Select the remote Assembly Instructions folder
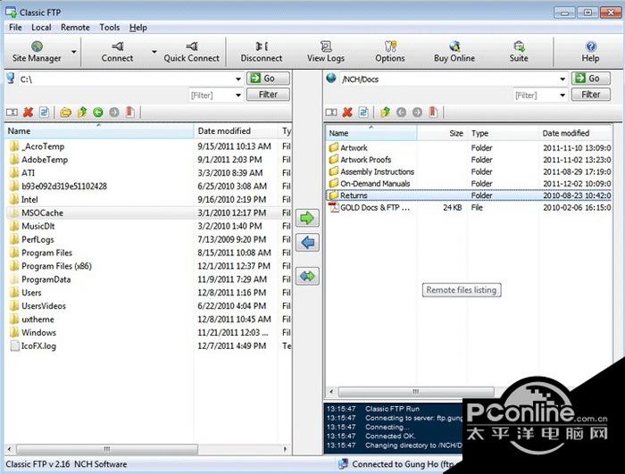This screenshot has width=625, height=474. pos(470,171)
